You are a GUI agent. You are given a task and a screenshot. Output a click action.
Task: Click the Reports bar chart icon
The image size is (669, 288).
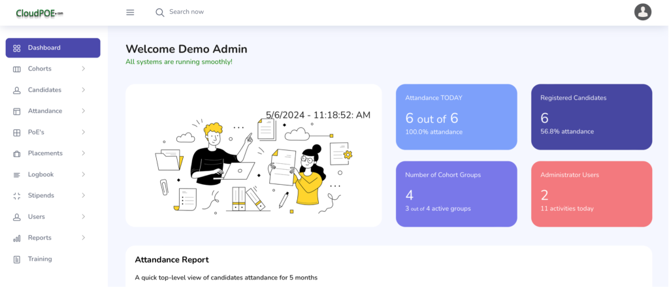click(16, 238)
